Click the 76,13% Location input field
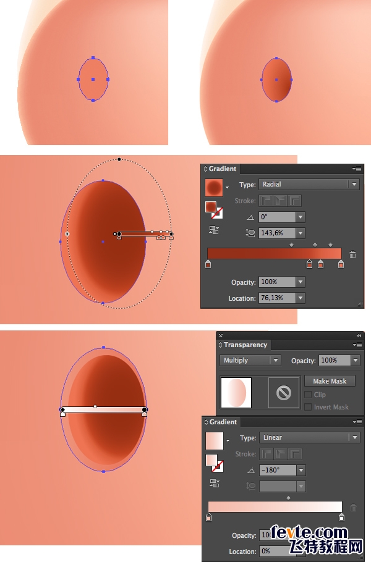 (277, 298)
